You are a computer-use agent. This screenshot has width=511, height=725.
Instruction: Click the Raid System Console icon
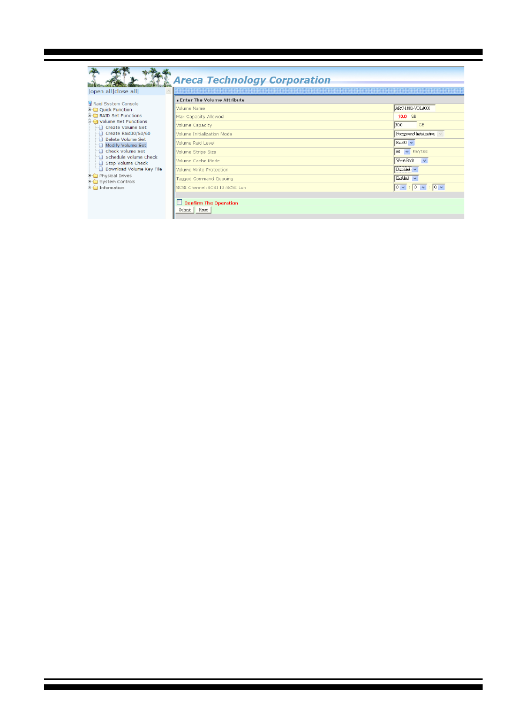click(90, 103)
